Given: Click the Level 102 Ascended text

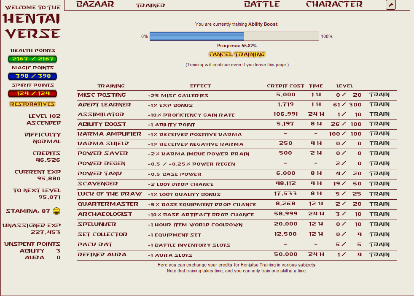Looking at the screenshot, I should point(43,119).
